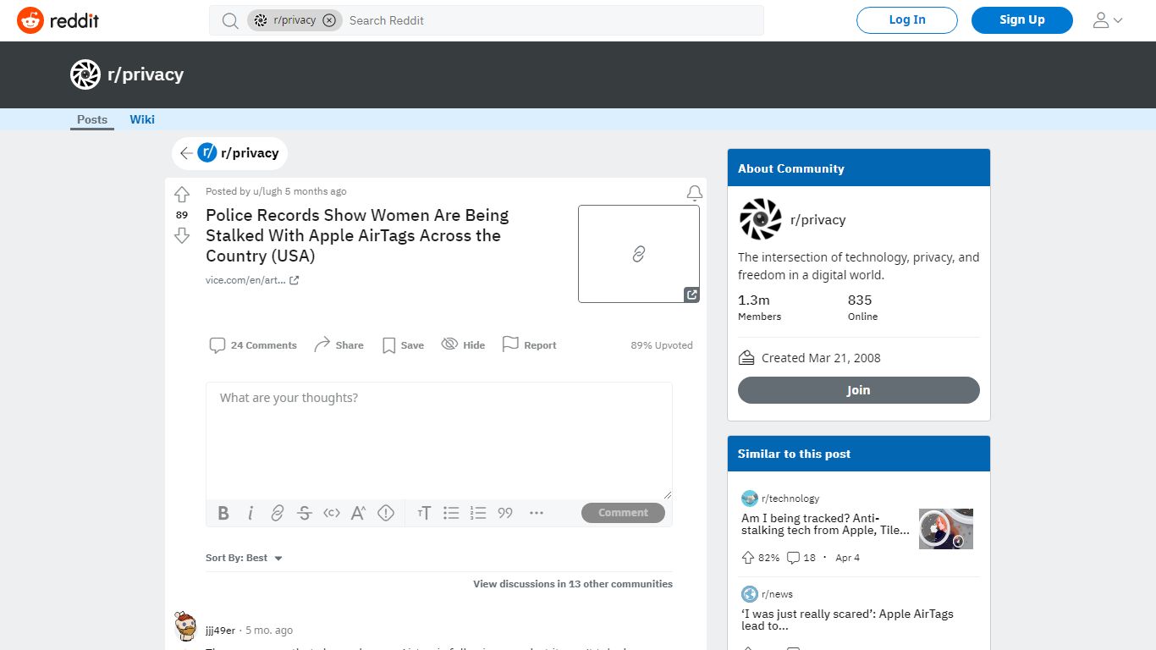This screenshot has width=1156, height=650.
Task: Switch to the Posts tab
Action: tap(92, 119)
